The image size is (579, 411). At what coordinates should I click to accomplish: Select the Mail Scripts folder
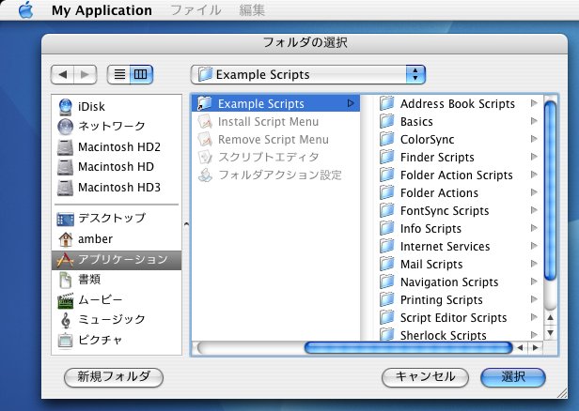coord(458,264)
